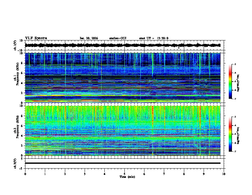Click time axis tick label "7"
The width and height of the screenshot is (252, 195).
pos(164,174)
